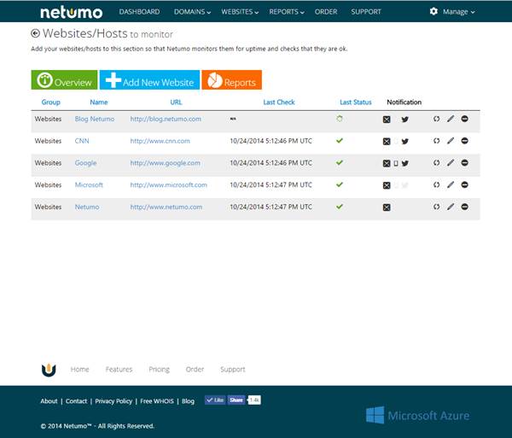
Task: Refresh check for Netumo row
Action: click(x=437, y=207)
